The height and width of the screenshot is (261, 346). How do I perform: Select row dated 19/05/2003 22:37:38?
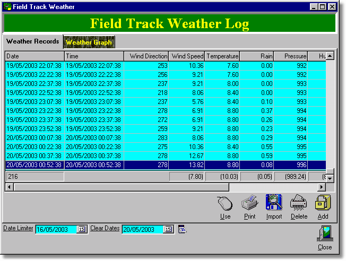[x=166, y=84]
